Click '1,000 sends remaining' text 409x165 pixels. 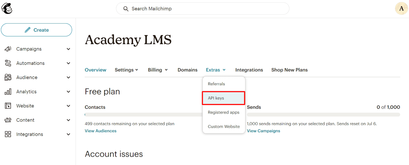tap(312, 124)
